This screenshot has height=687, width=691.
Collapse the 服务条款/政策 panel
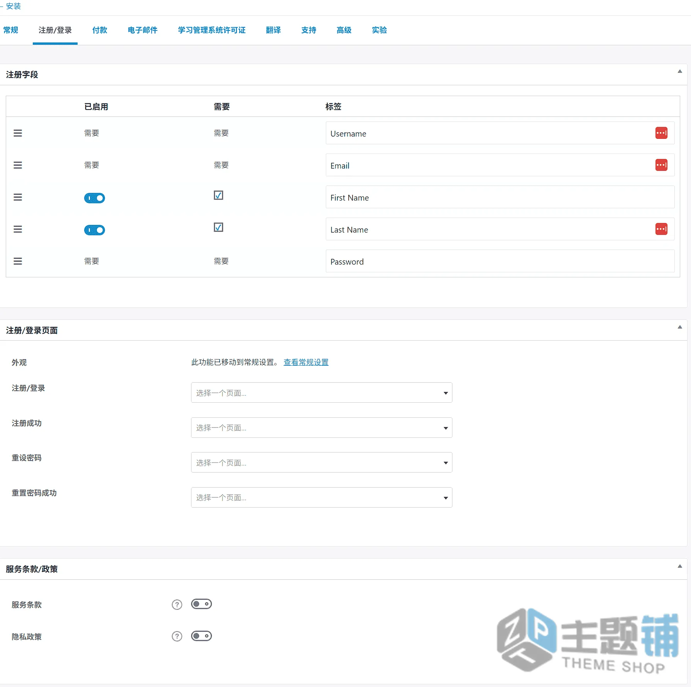point(680,566)
